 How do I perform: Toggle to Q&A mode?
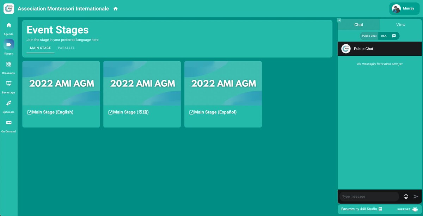(x=384, y=36)
